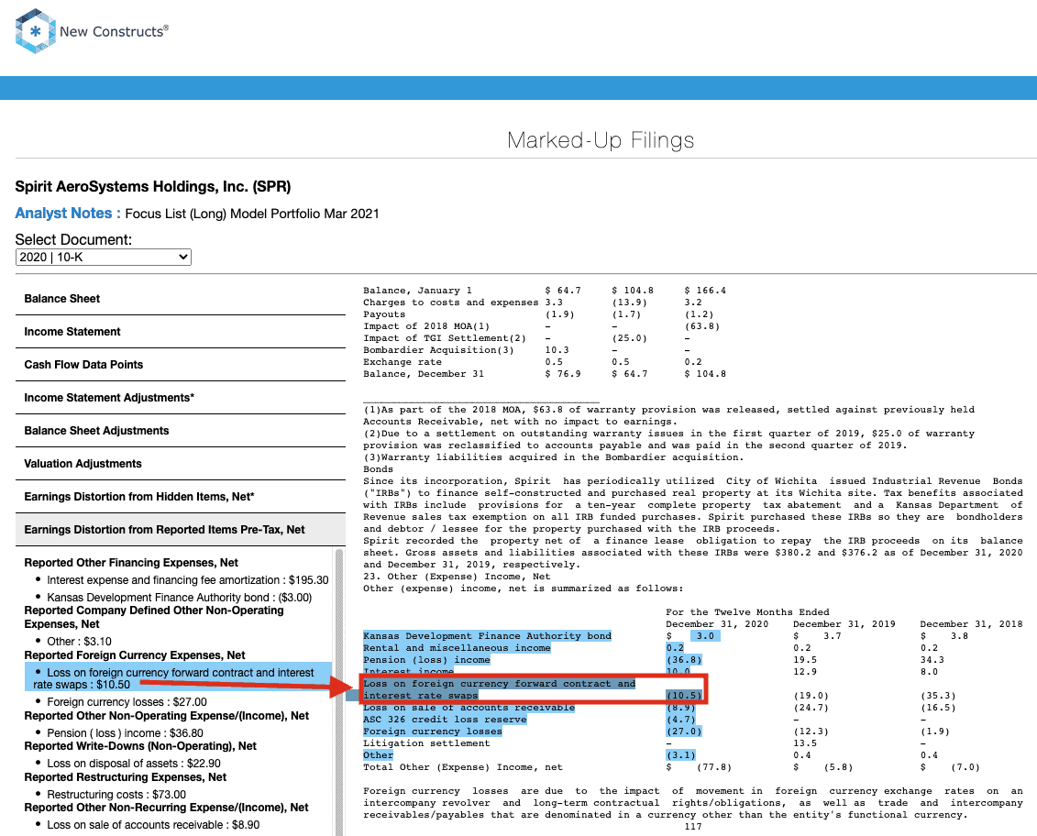This screenshot has height=836, width=1037.
Task: Click Reported Restructuring Expenses, Net heading
Action: [126, 777]
